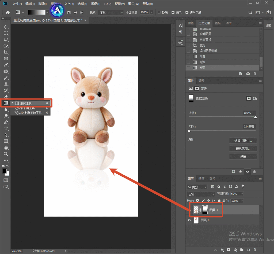Select the Lasso tool

(6, 40)
